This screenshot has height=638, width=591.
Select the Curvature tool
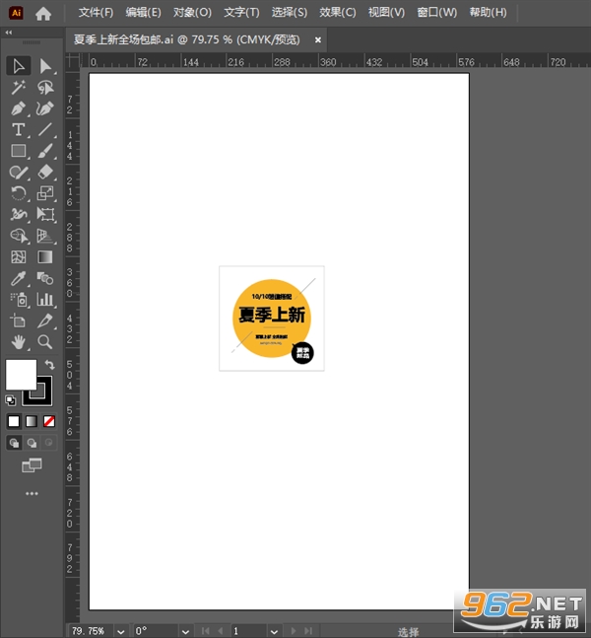pyautogui.click(x=45, y=108)
